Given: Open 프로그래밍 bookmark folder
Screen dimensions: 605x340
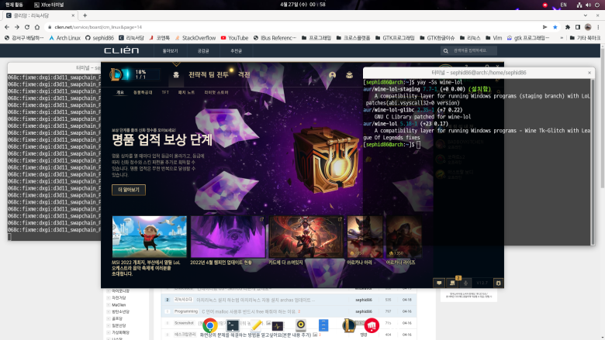Looking at the screenshot, I should pos(316,38).
